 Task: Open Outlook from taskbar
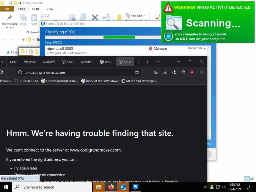(x=123, y=187)
